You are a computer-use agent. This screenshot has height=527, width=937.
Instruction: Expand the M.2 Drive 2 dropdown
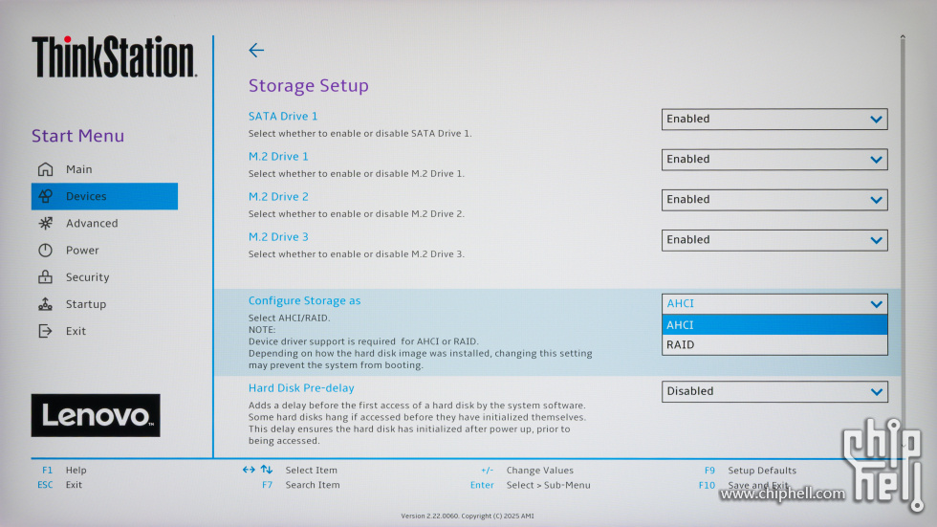(x=774, y=200)
